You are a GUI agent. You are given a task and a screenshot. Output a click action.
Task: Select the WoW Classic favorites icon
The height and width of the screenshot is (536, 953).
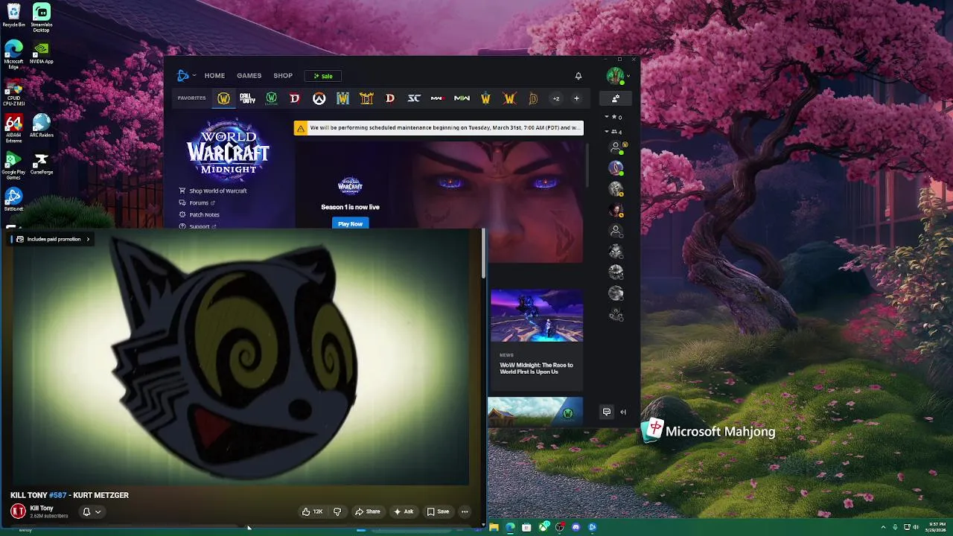point(271,98)
